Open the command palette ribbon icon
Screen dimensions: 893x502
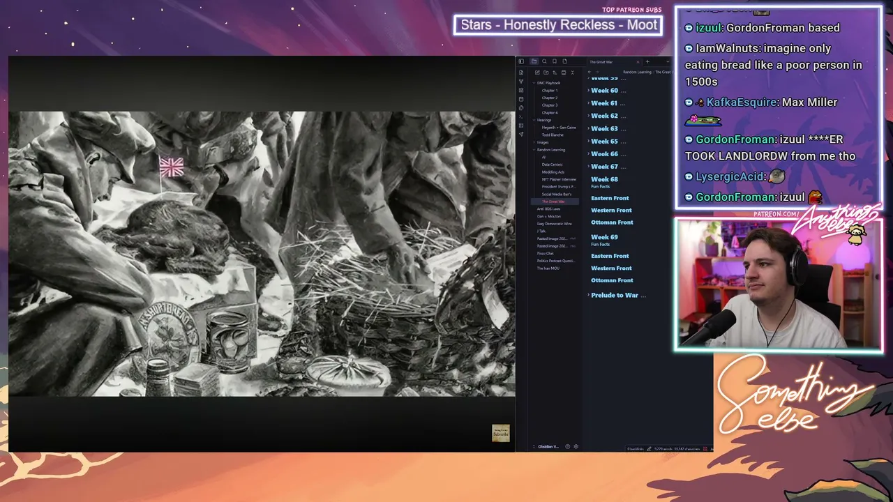pyautogui.click(x=521, y=116)
